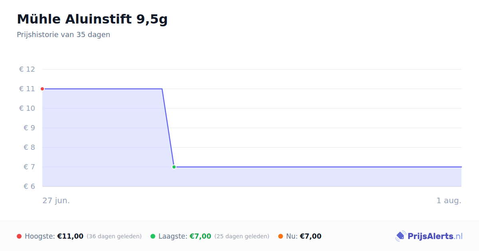Image resolution: width=479 pixels, height=251 pixels.
Task: Click the Prijshistorie van 35 dagen subtitle
Action: click(63, 35)
